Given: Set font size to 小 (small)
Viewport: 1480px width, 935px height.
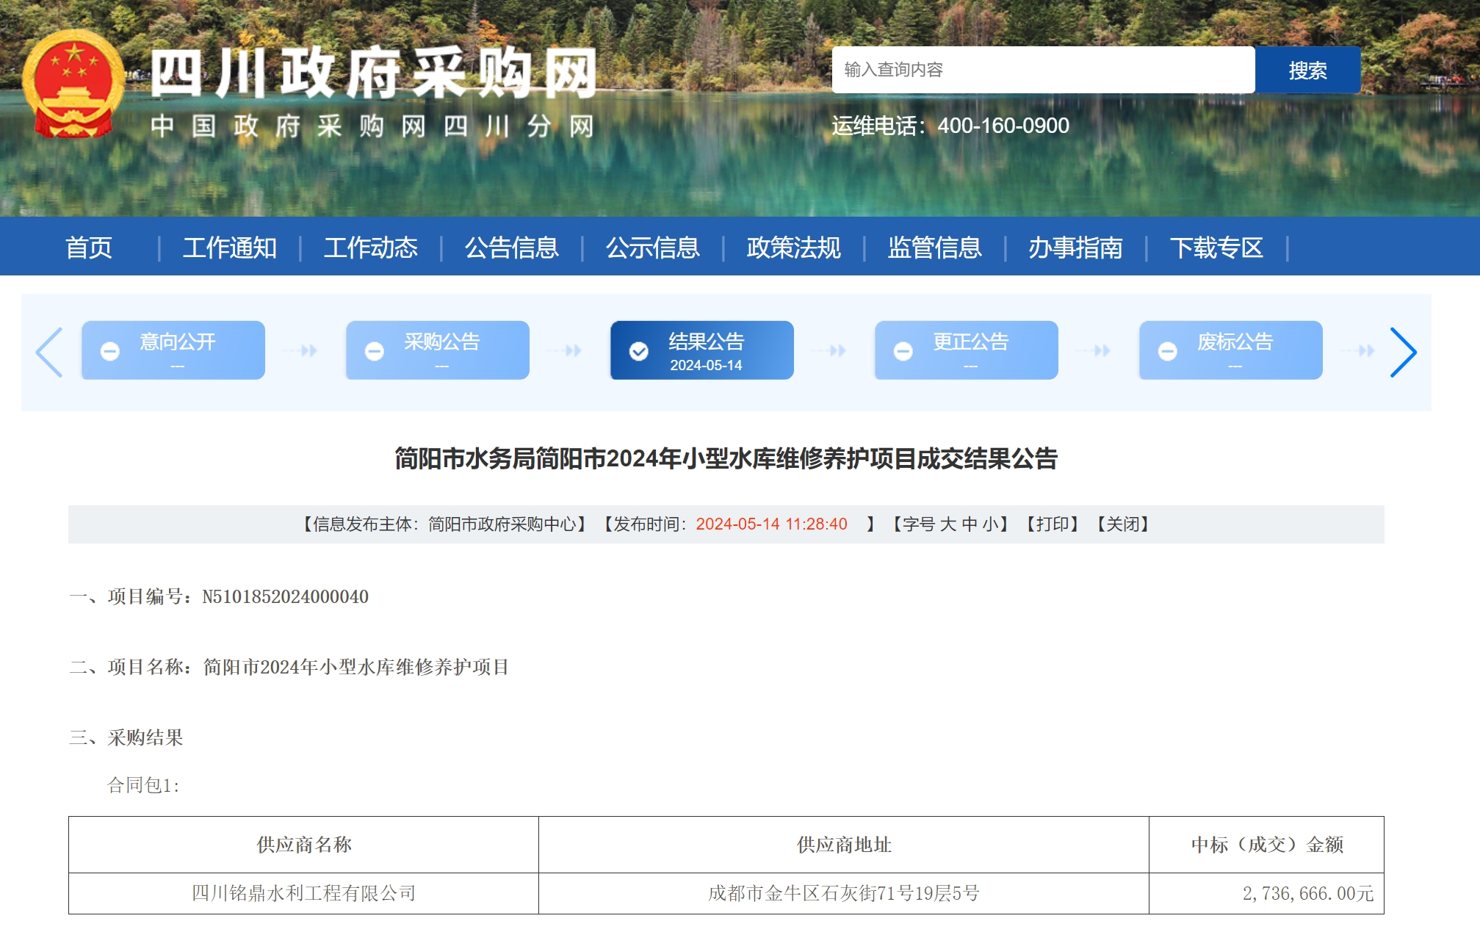Looking at the screenshot, I should pos(990,524).
